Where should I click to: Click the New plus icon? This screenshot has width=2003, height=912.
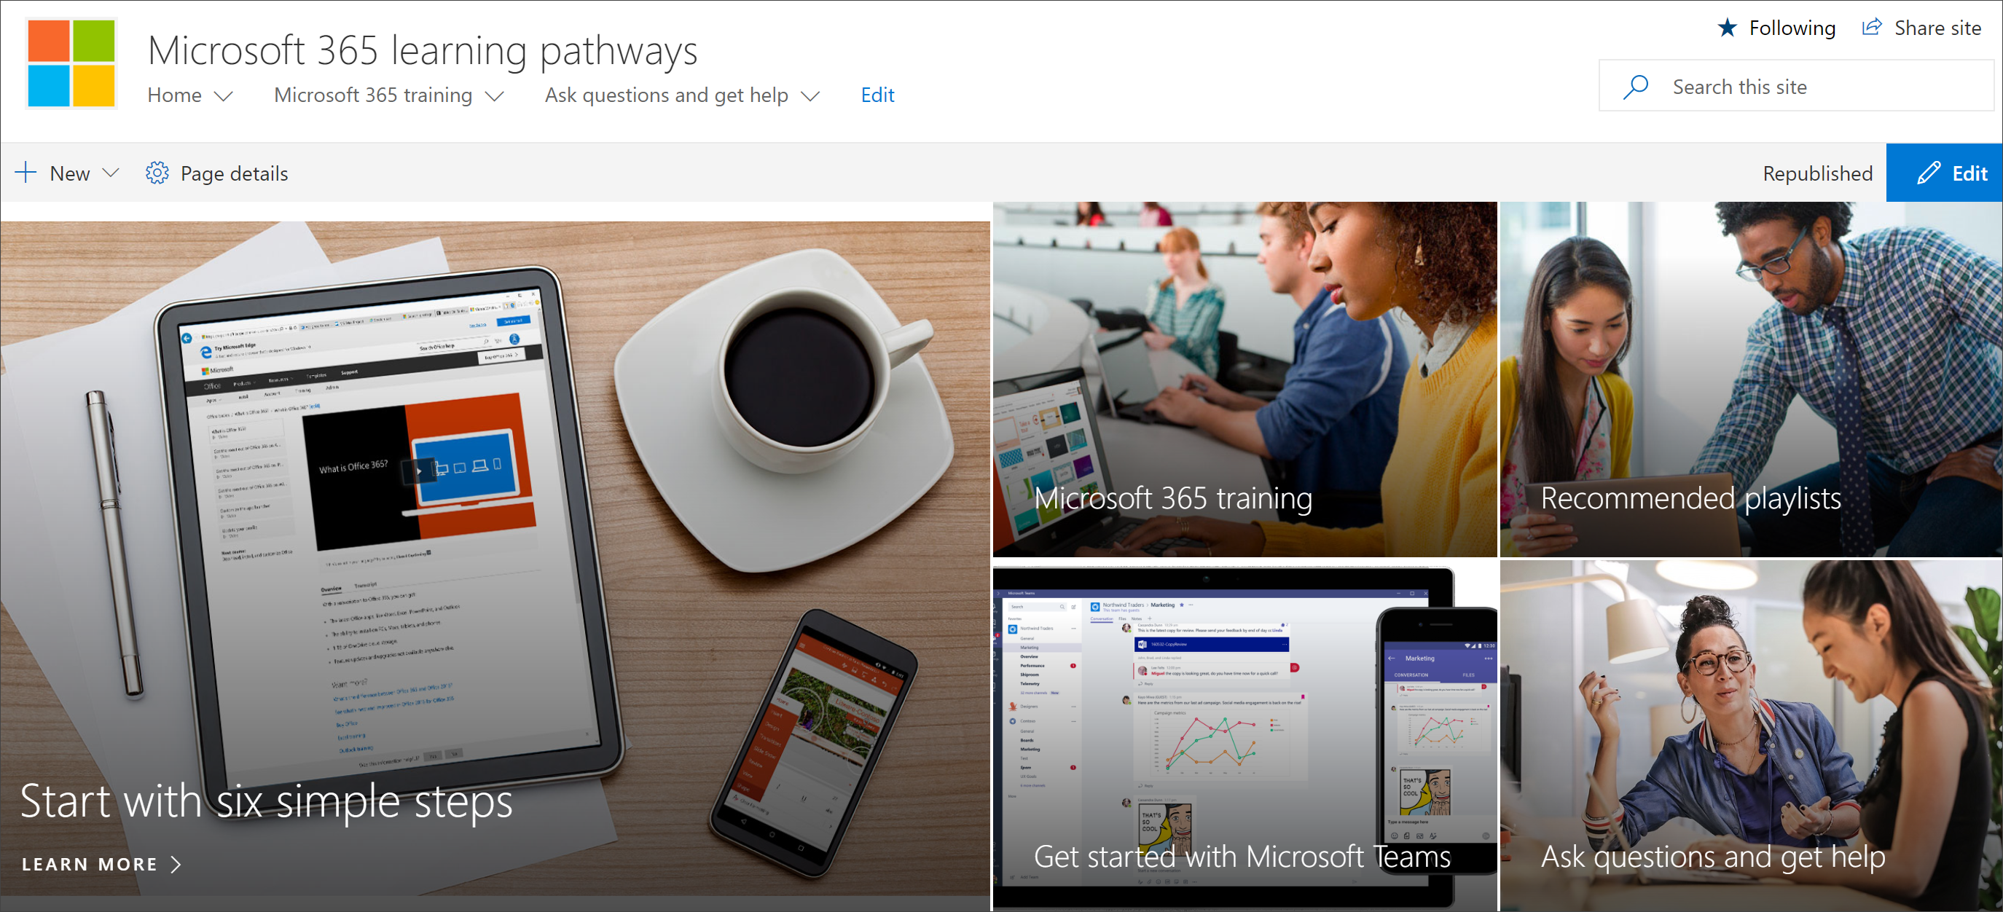[27, 173]
